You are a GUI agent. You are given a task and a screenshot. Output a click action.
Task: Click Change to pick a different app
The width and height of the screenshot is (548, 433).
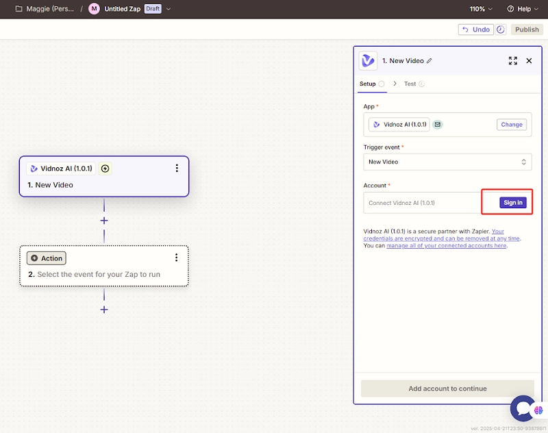point(512,125)
